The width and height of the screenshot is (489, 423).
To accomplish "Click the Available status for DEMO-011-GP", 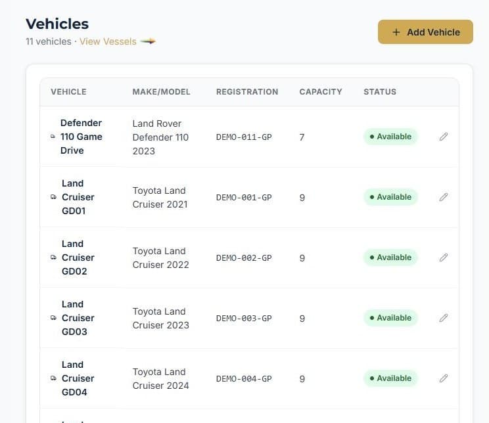I will point(390,137).
